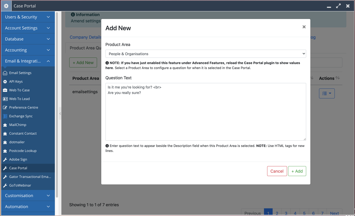Open the Product Area dropdown
Screen dimensions: 355x216
click(206, 54)
